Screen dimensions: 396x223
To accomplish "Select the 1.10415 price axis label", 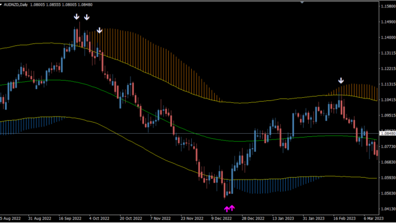I will (x=388, y=100).
